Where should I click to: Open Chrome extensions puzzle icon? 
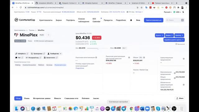[x=178, y=7]
